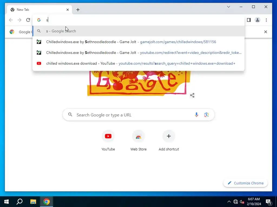Close the New Tab tab

[x=67, y=10]
